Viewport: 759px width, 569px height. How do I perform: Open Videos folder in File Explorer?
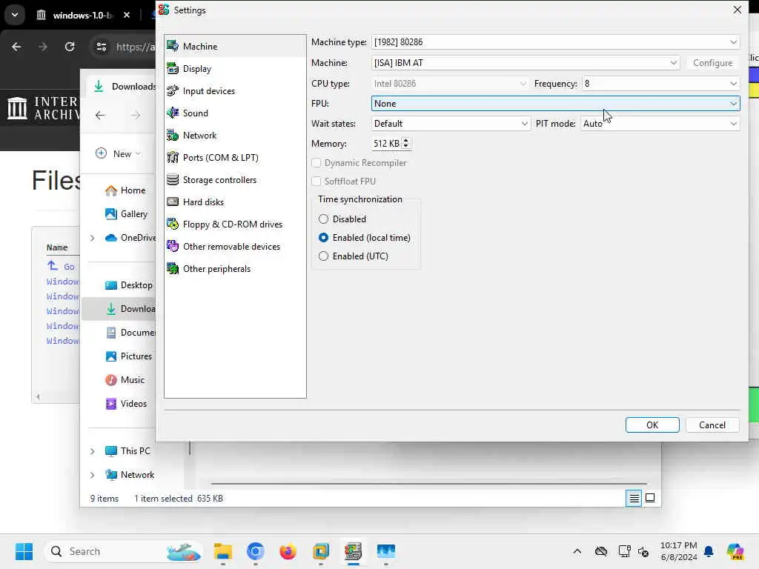point(126,404)
